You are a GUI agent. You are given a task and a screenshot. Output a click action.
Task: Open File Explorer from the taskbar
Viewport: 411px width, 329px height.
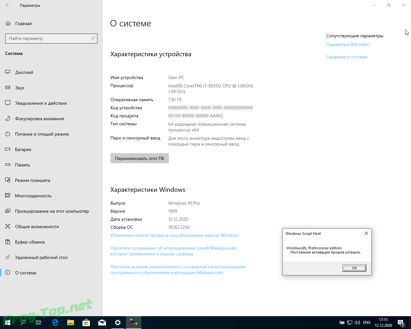point(71,323)
